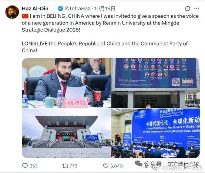Like the post with heart icon

coord(105,166)
